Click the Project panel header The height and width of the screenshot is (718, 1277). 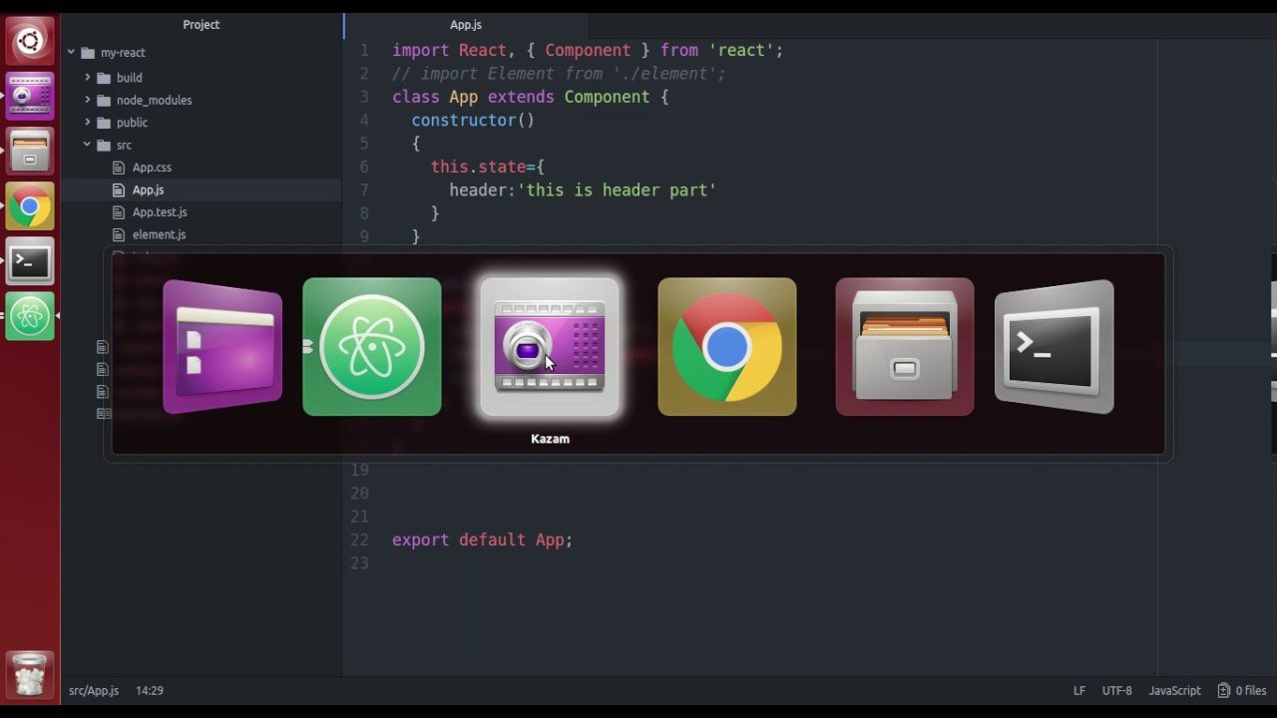[202, 25]
